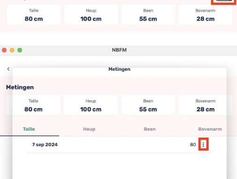
Task: Switch to the Bovenarm tab
Action: coord(210,129)
